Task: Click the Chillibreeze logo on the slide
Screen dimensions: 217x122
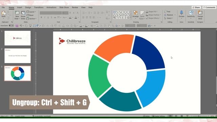Action: [72, 41]
